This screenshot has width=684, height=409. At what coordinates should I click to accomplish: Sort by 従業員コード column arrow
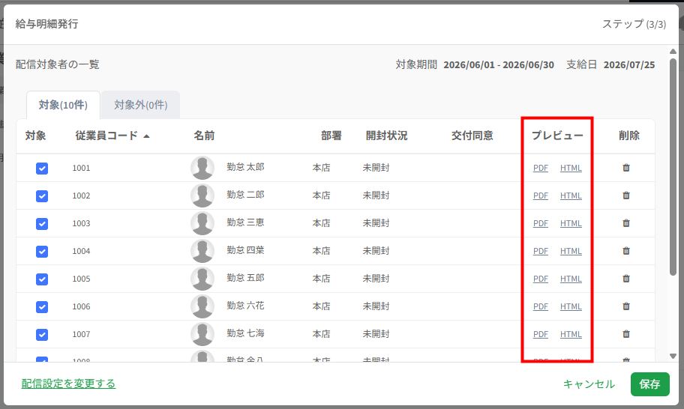(x=146, y=136)
